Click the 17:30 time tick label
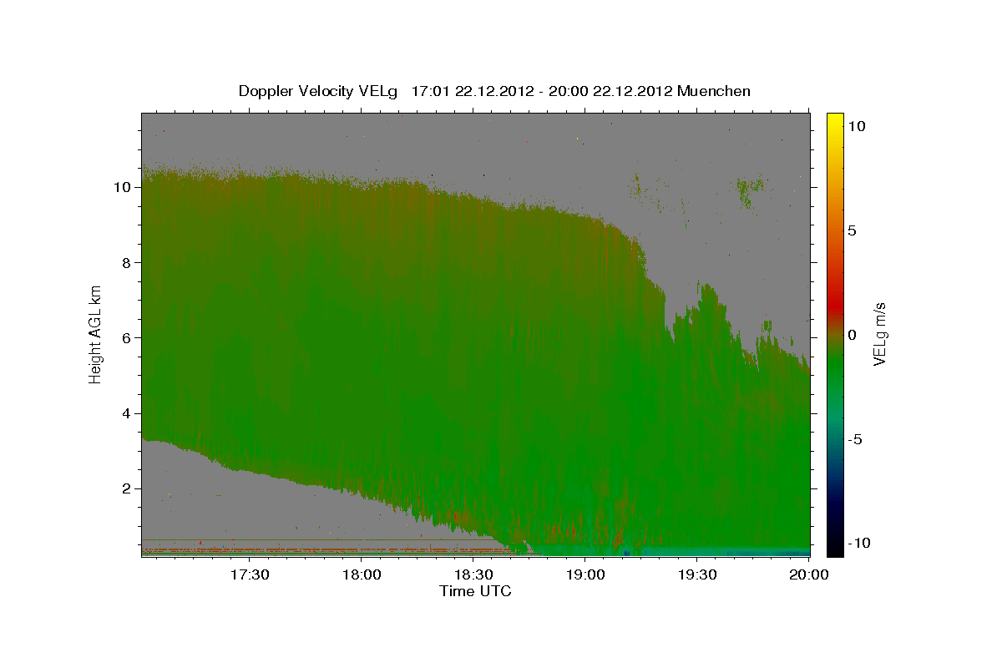1002x668 pixels. tap(250, 575)
